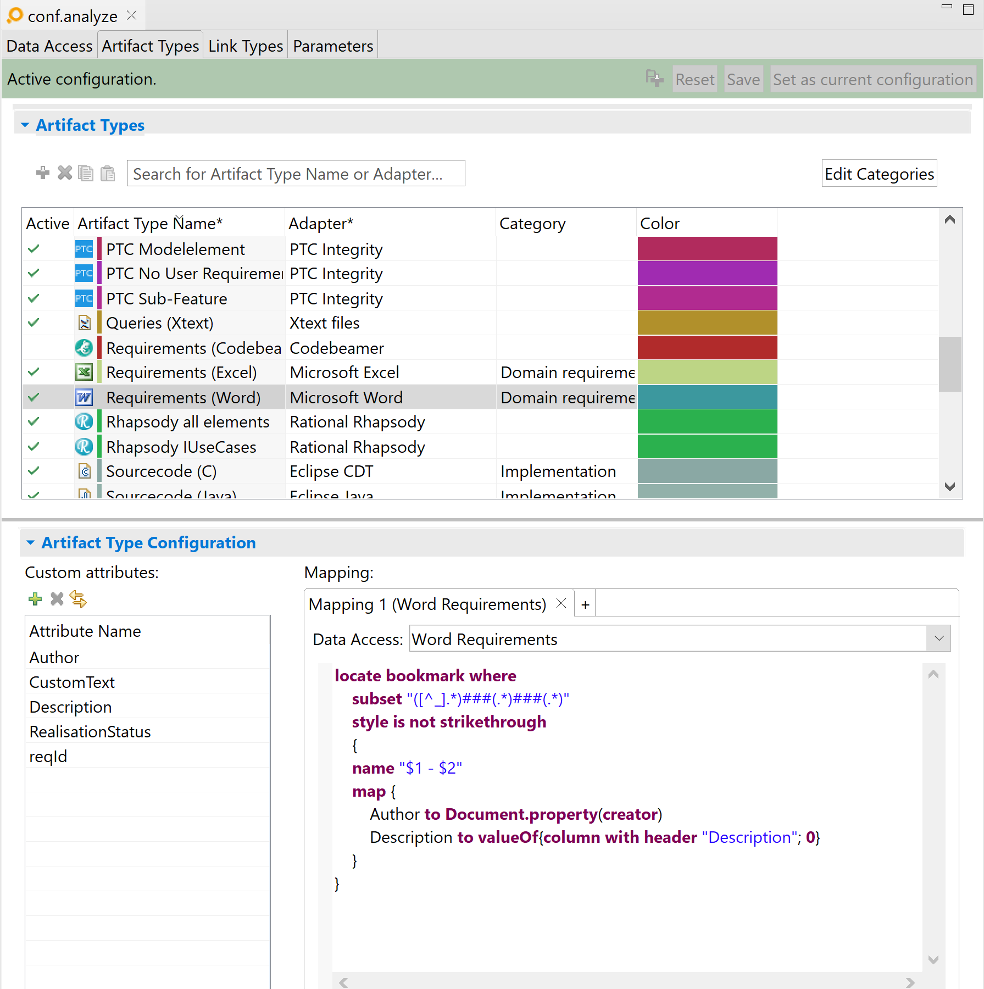Collapse the Artifact Types section
The image size is (984, 989).
pos(25,125)
